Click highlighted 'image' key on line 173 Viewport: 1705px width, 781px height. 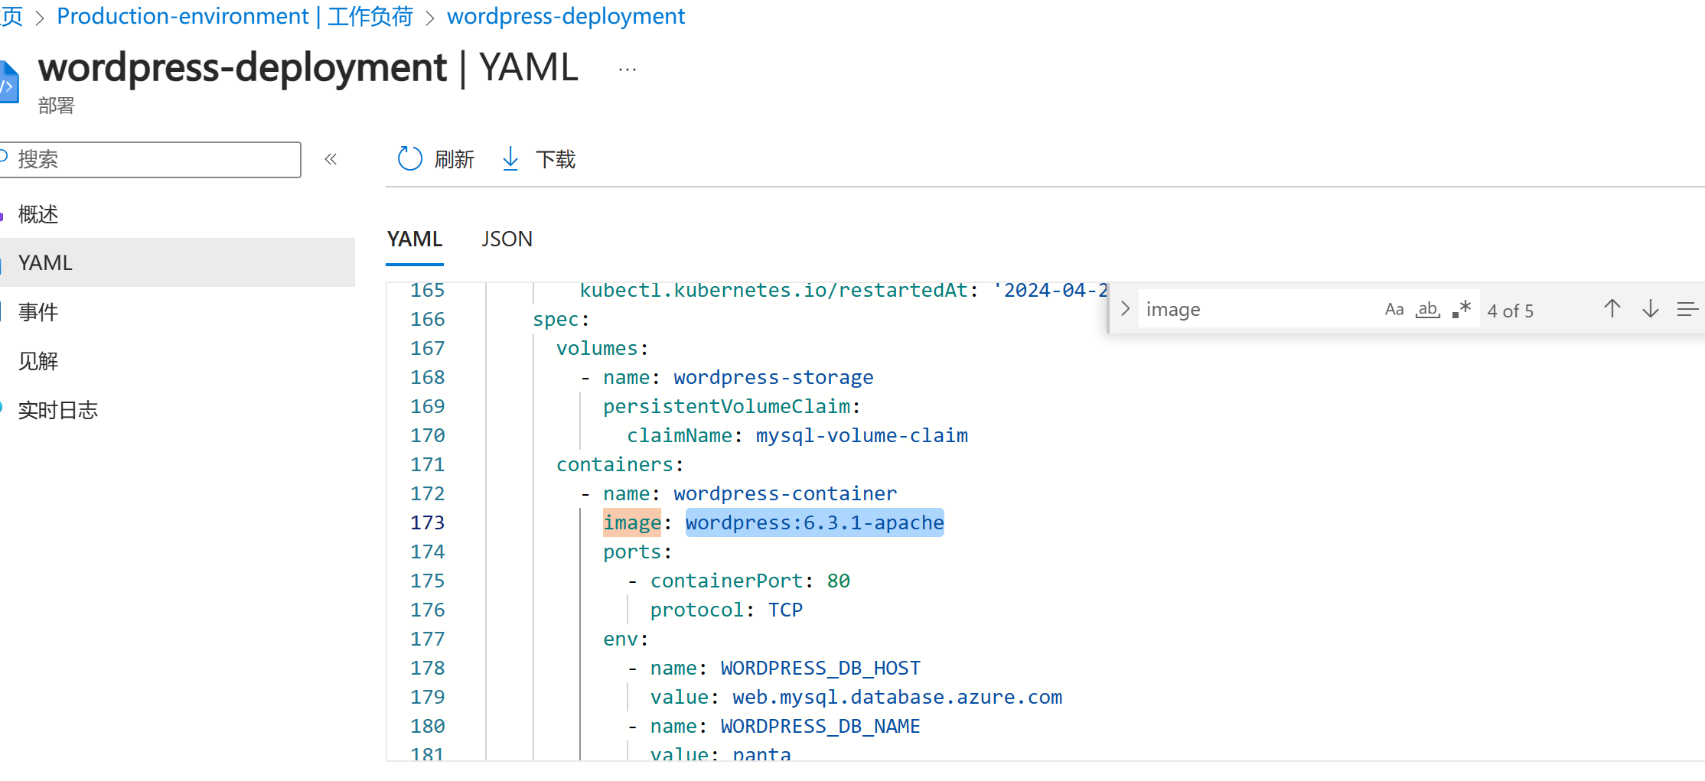(632, 522)
